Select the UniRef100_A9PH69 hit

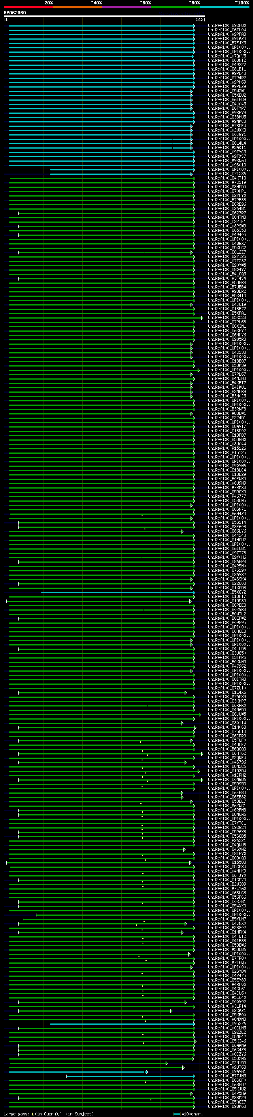click(x=227, y=82)
